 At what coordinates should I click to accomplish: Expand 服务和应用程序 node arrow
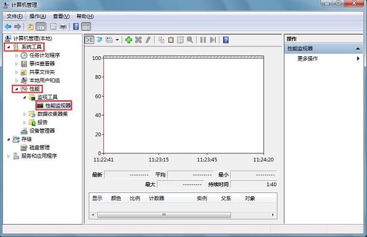(9, 156)
